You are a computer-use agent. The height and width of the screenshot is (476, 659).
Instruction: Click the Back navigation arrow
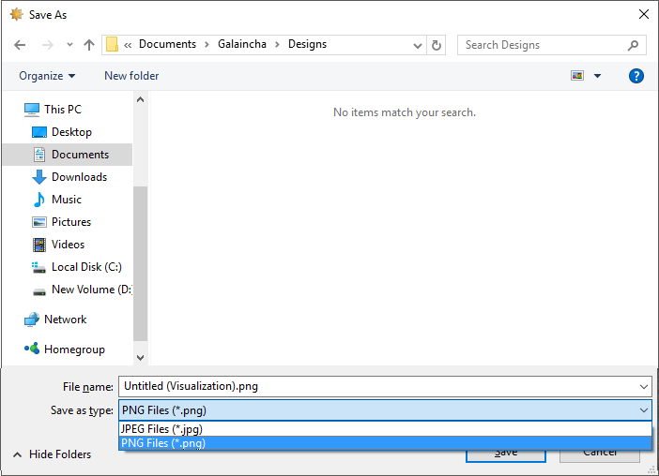(20, 45)
